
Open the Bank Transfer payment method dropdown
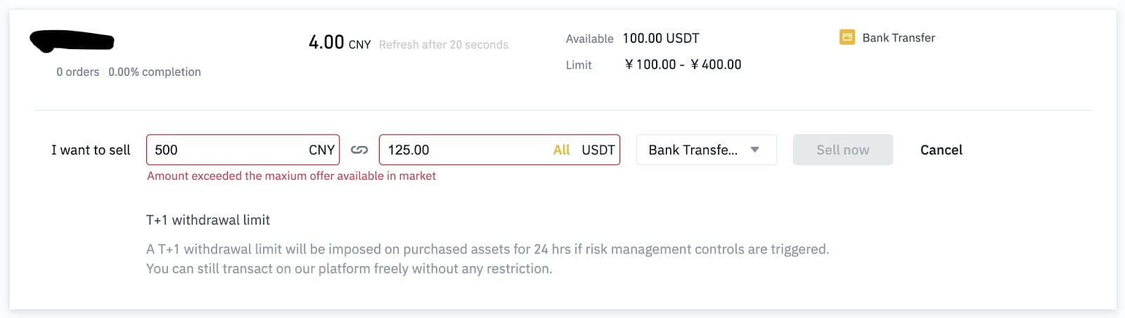706,150
